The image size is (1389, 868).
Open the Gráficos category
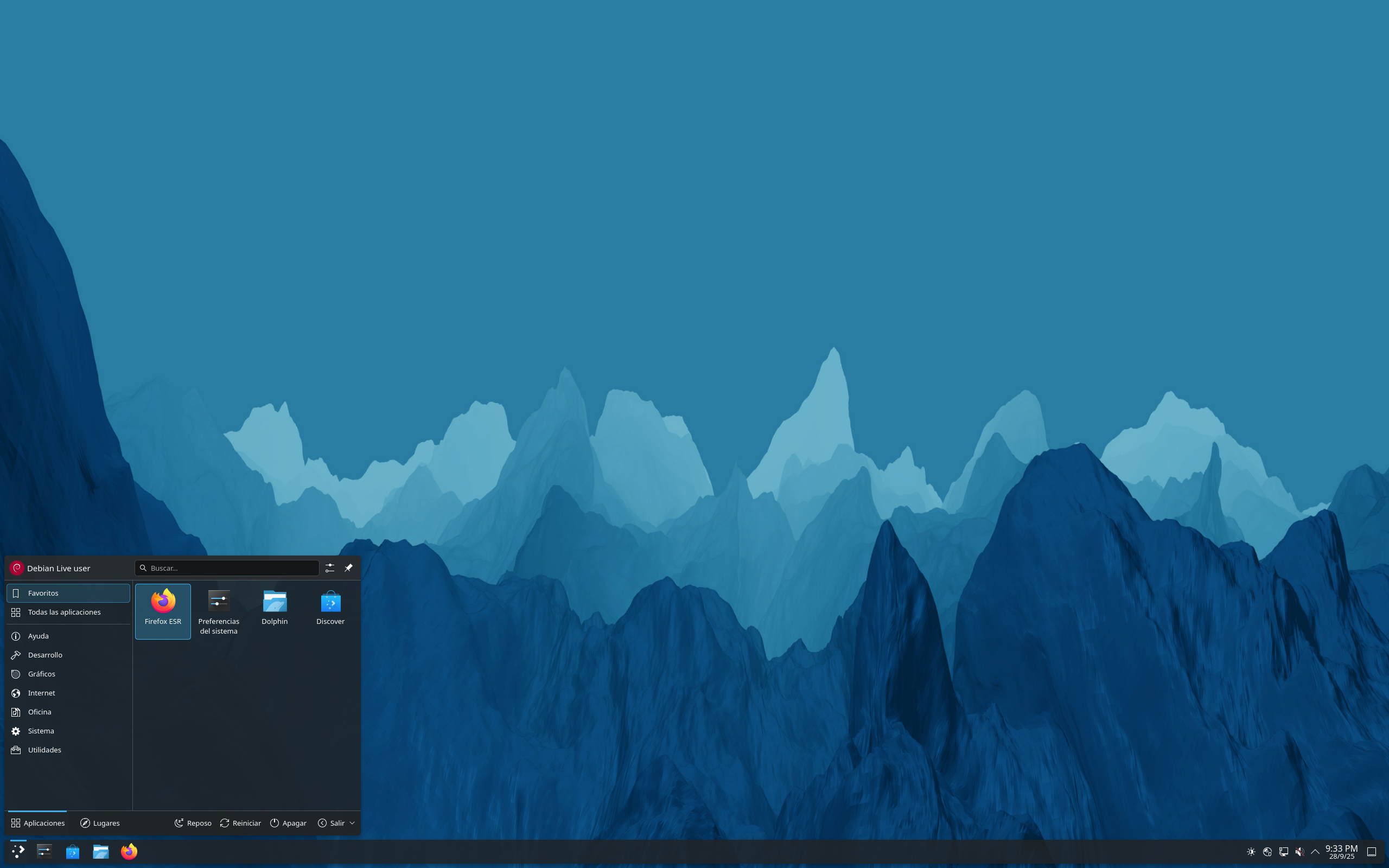68,673
